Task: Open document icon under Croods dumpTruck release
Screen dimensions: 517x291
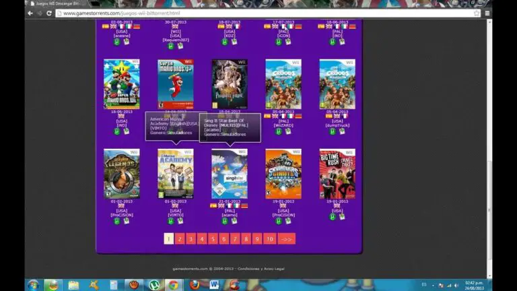Action: click(342, 131)
